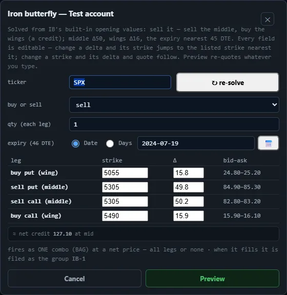Edit buy call wing strike 5490
Screen dimensions: 287x295
pyautogui.click(x=125, y=216)
